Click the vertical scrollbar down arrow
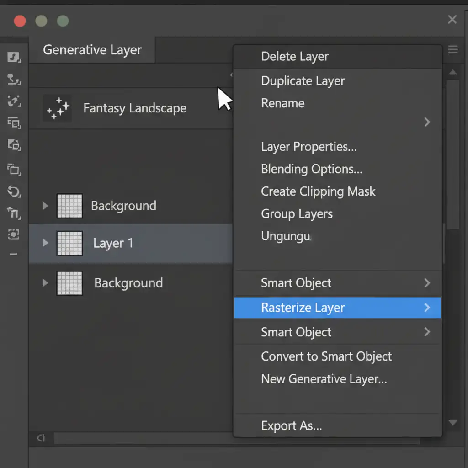Viewport: 468px width, 468px height. pyautogui.click(x=452, y=423)
